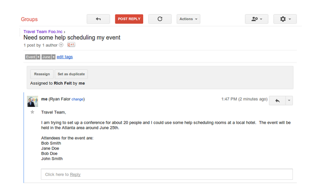316x192 pixels.
Task: Refresh the topic with the reload icon
Action: point(160,19)
